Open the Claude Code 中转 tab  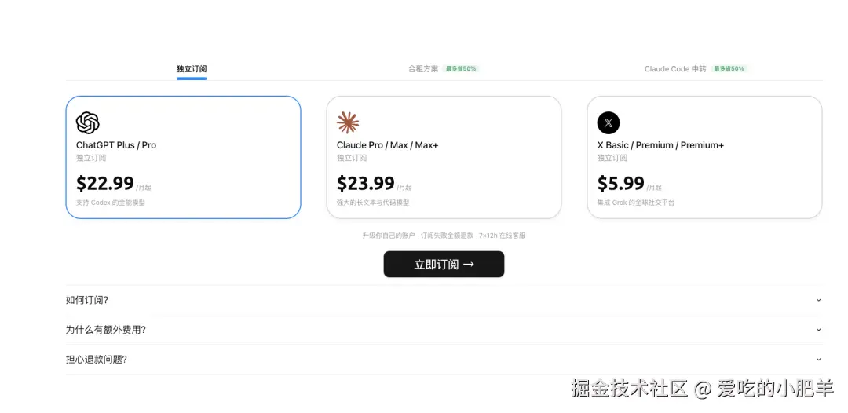click(675, 69)
